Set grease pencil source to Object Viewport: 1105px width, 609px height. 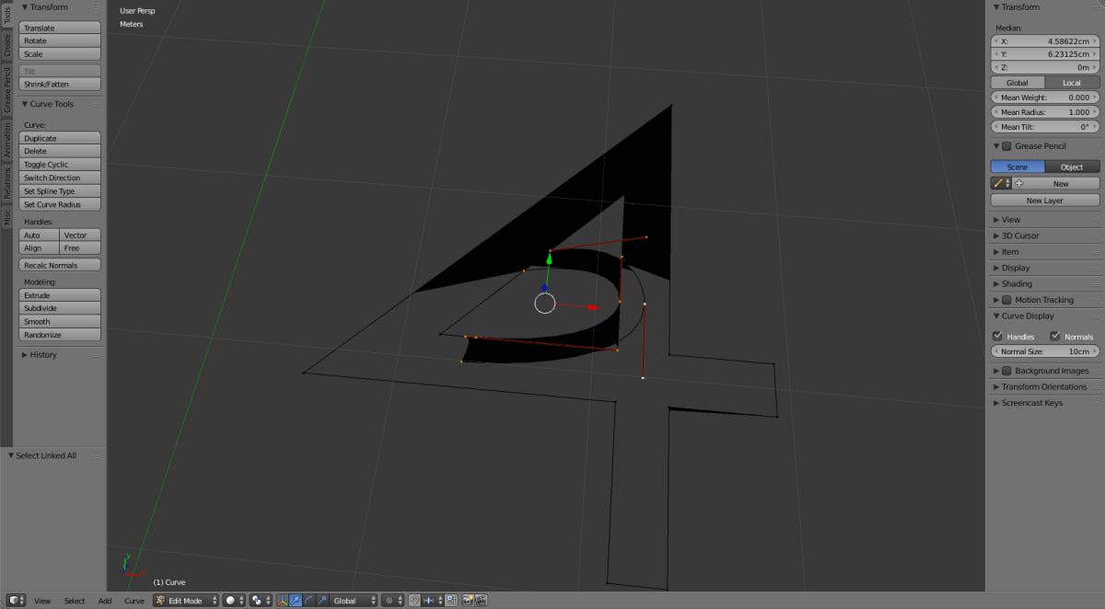(1072, 167)
